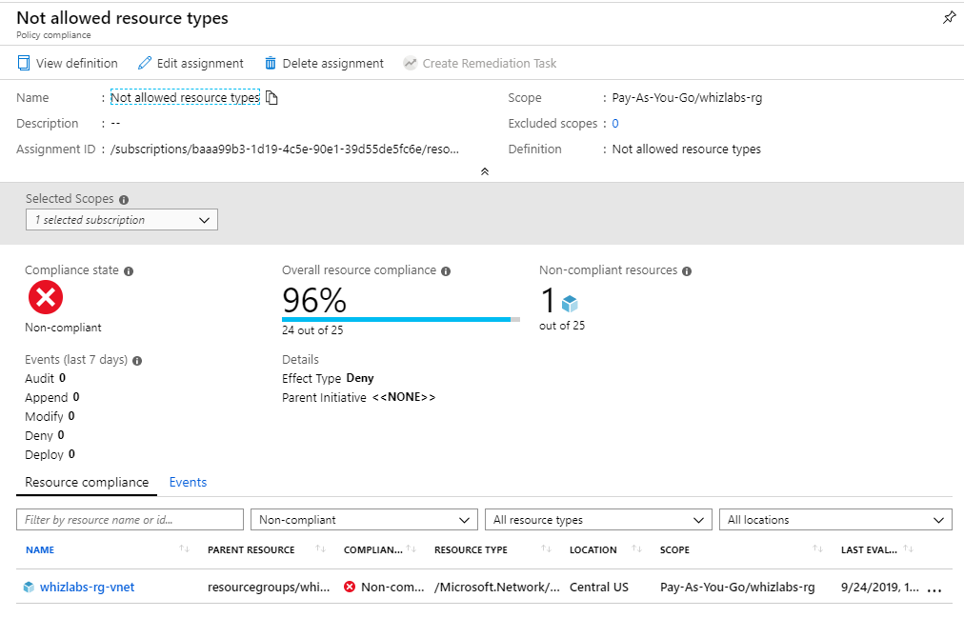Click the filter by resource name field

(131, 520)
